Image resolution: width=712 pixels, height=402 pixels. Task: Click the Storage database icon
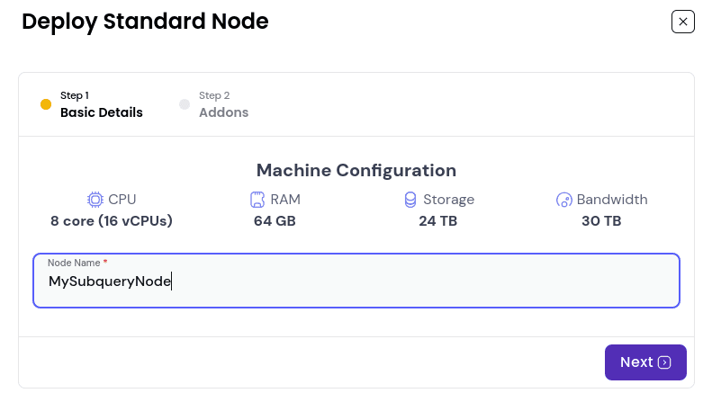(x=410, y=200)
